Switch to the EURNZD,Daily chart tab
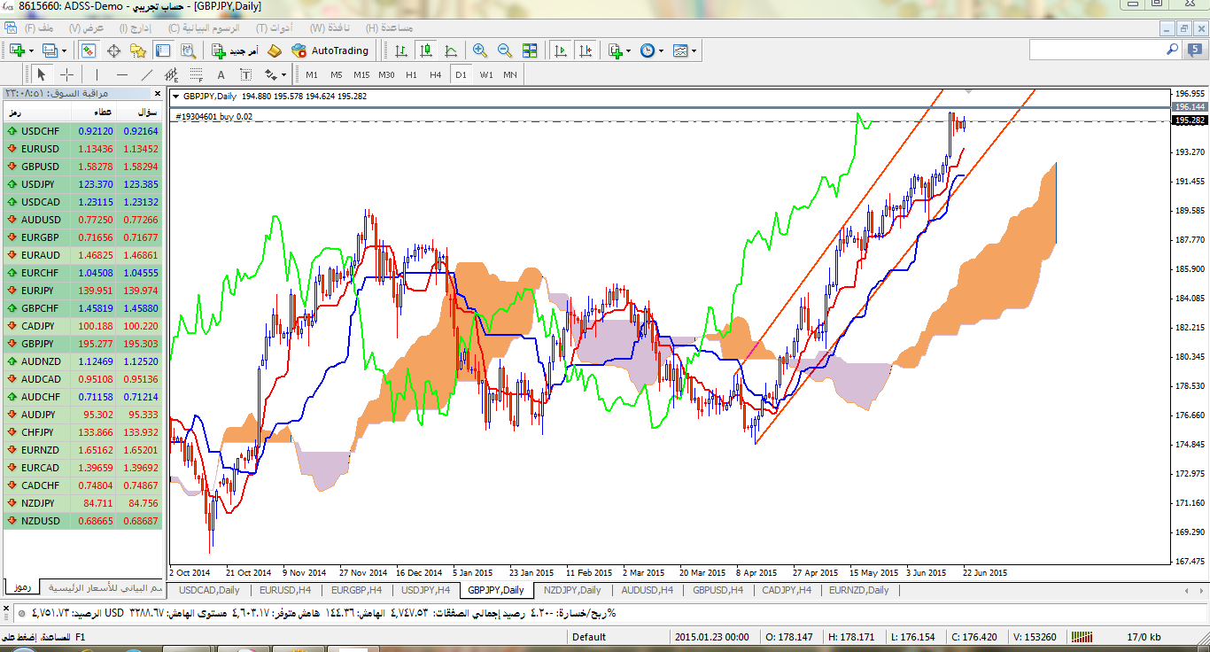The height and width of the screenshot is (652, 1210). (859, 590)
